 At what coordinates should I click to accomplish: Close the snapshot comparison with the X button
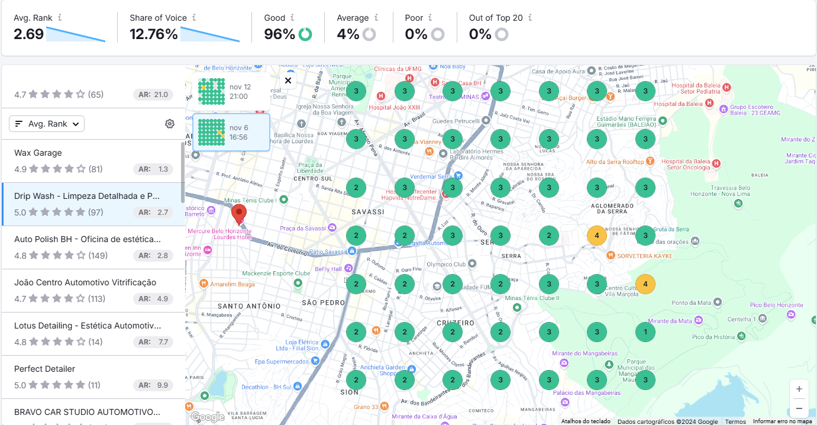288,81
